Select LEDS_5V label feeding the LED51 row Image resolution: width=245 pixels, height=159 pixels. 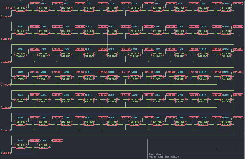click(6, 130)
